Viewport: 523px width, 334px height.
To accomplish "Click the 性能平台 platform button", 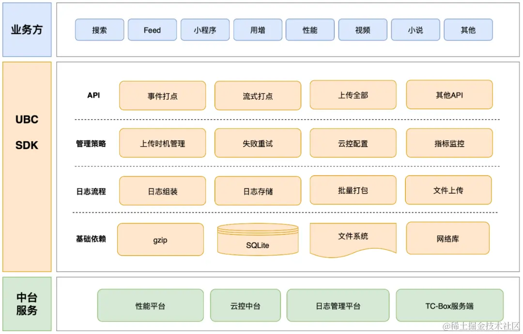I will point(150,305).
